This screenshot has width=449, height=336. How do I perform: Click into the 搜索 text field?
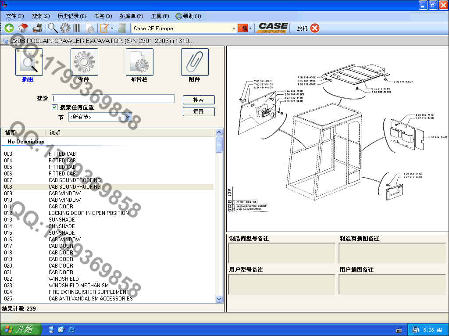tap(113, 99)
